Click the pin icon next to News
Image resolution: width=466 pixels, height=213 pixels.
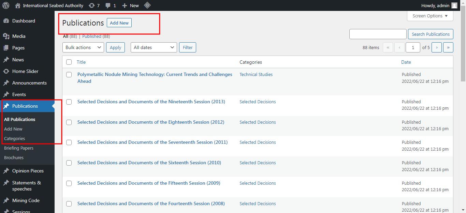[6, 60]
